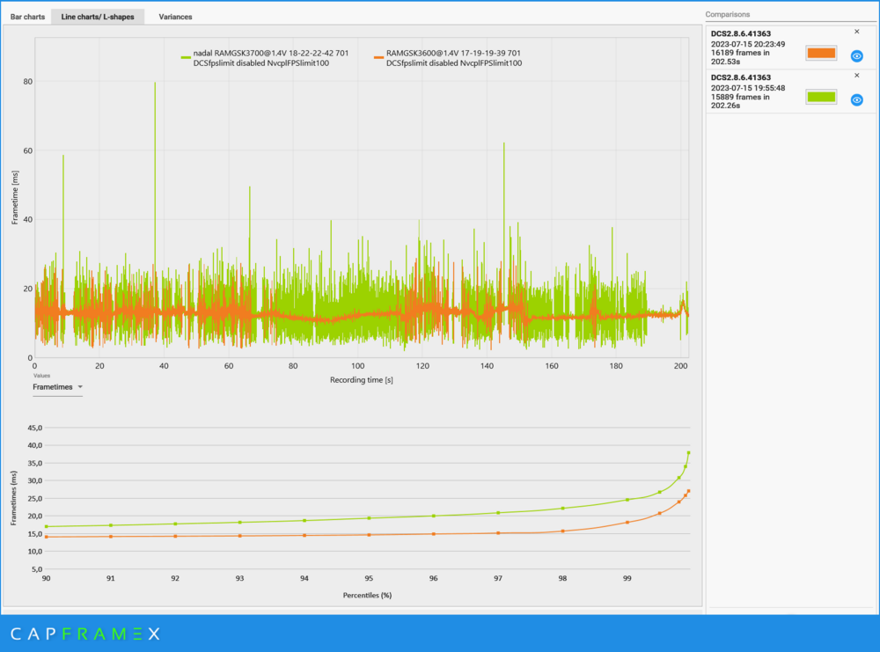The image size is (880, 652).
Task: Open the orange record's color swatch
Action: coord(822,54)
